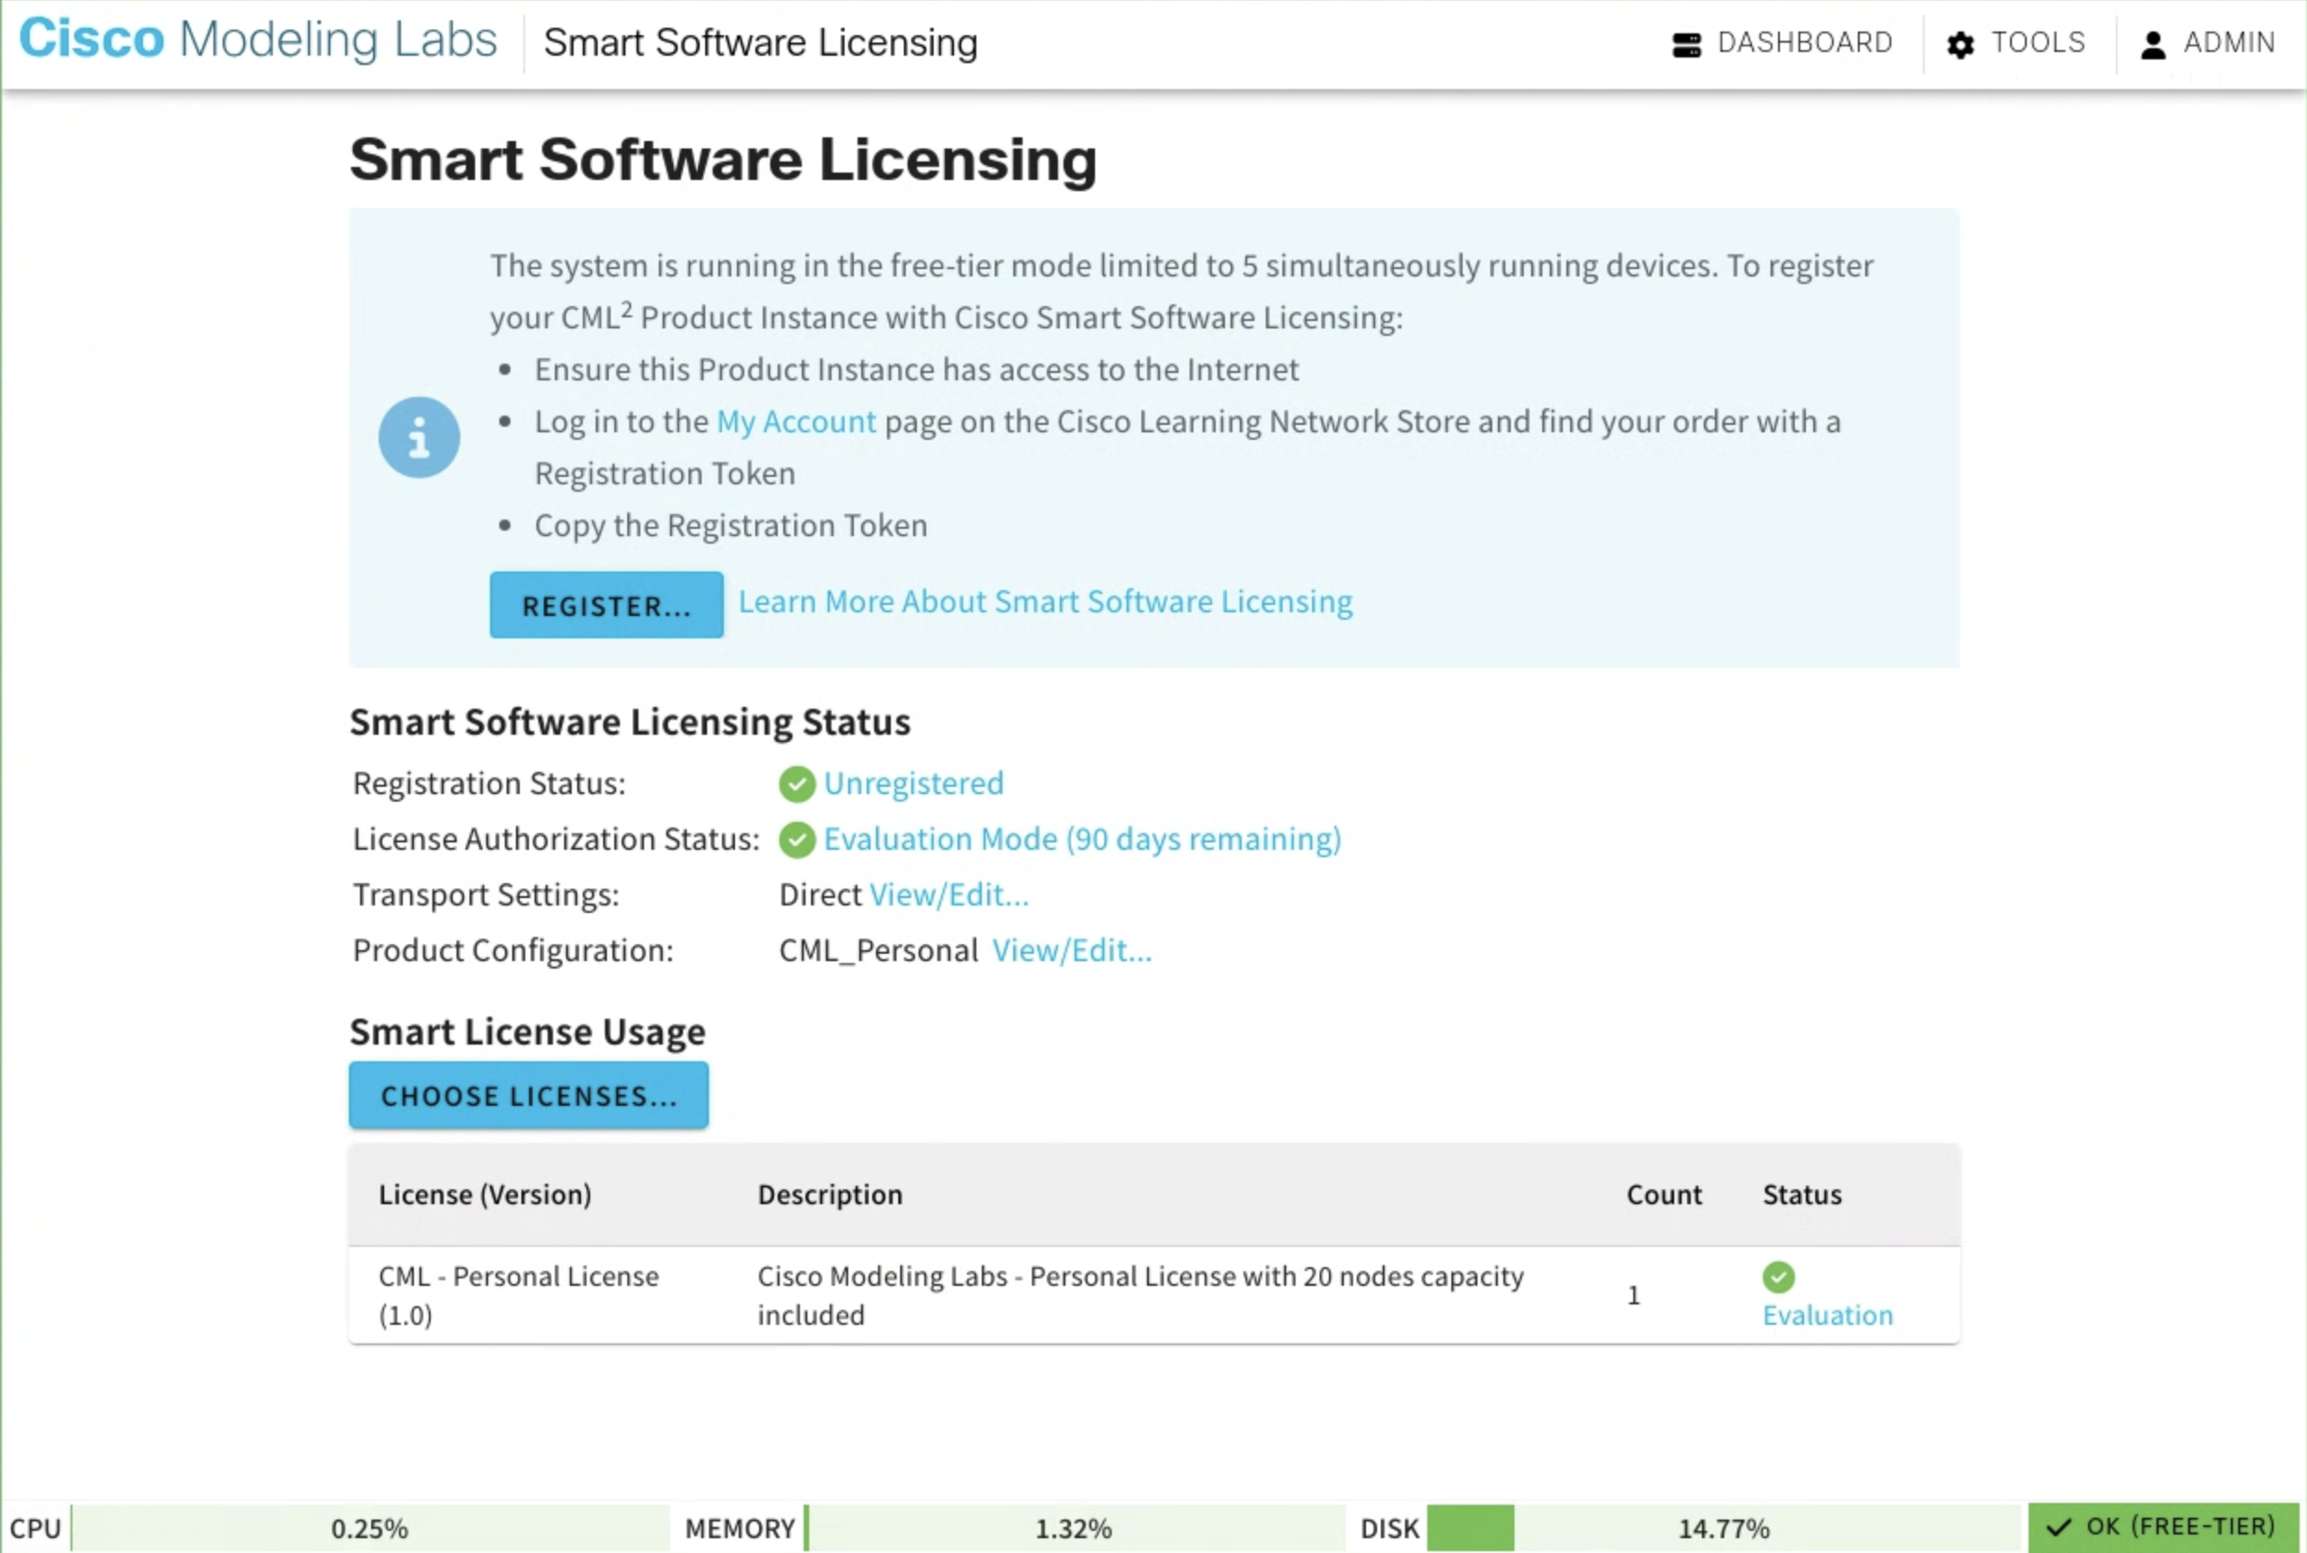The height and width of the screenshot is (1553, 2307).
Task: Click green check icon above Evaluation status
Action: point(1778,1277)
